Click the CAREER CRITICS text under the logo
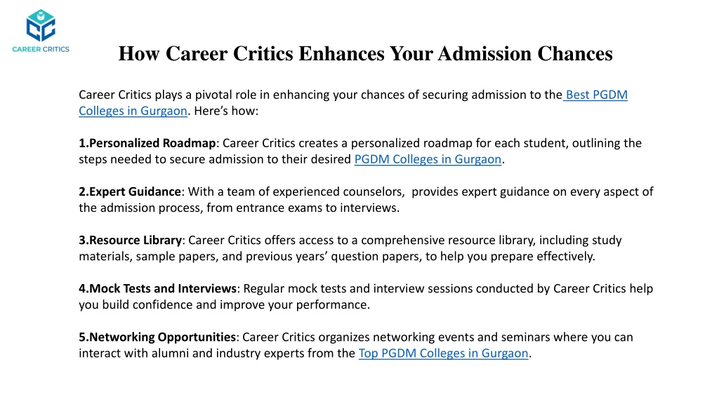Viewport: 719px width, 404px height. coord(41,49)
